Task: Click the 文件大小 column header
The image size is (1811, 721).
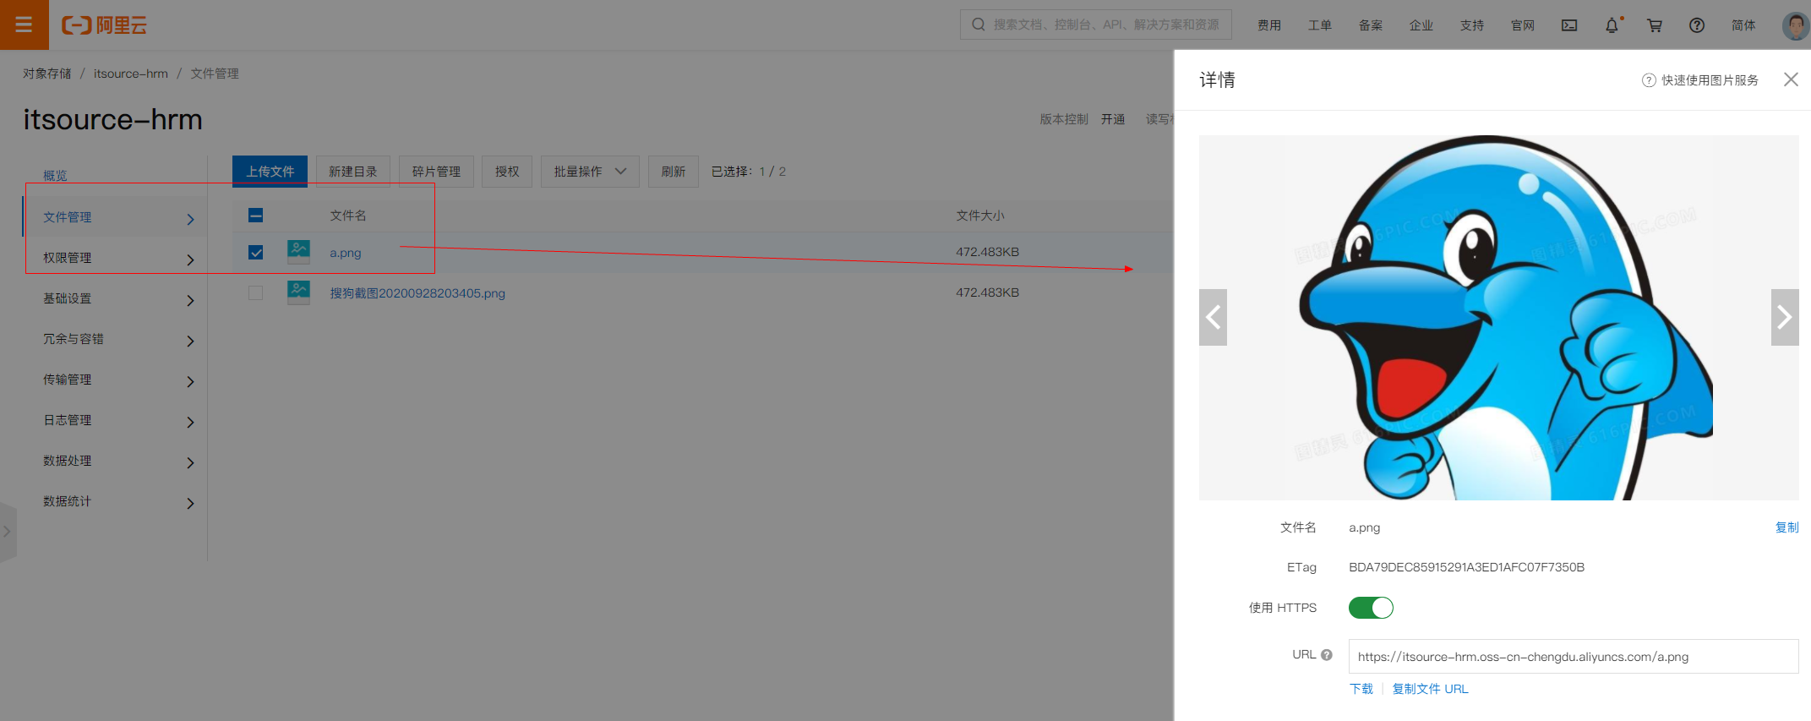Action: [980, 216]
